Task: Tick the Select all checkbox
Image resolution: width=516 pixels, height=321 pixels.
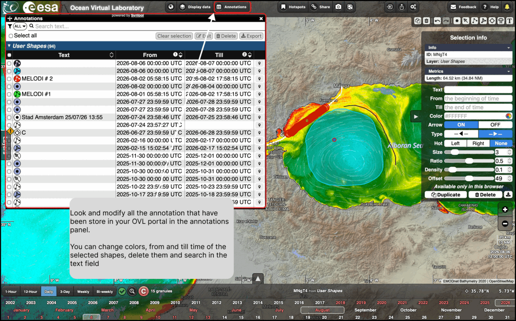Action: pyautogui.click(x=11, y=36)
